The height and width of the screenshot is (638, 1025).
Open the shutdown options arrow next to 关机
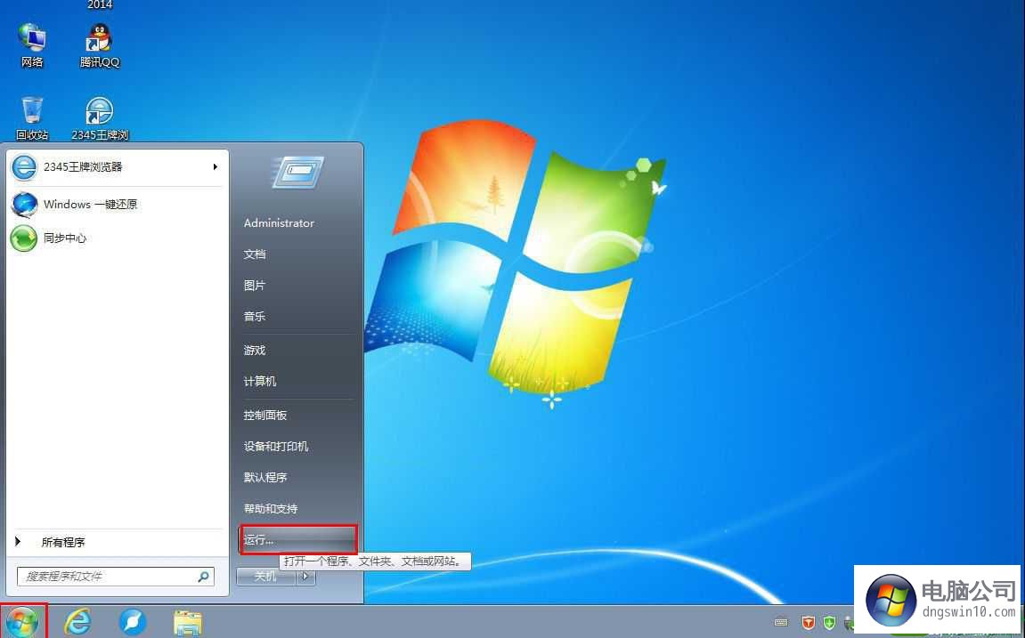click(x=305, y=577)
